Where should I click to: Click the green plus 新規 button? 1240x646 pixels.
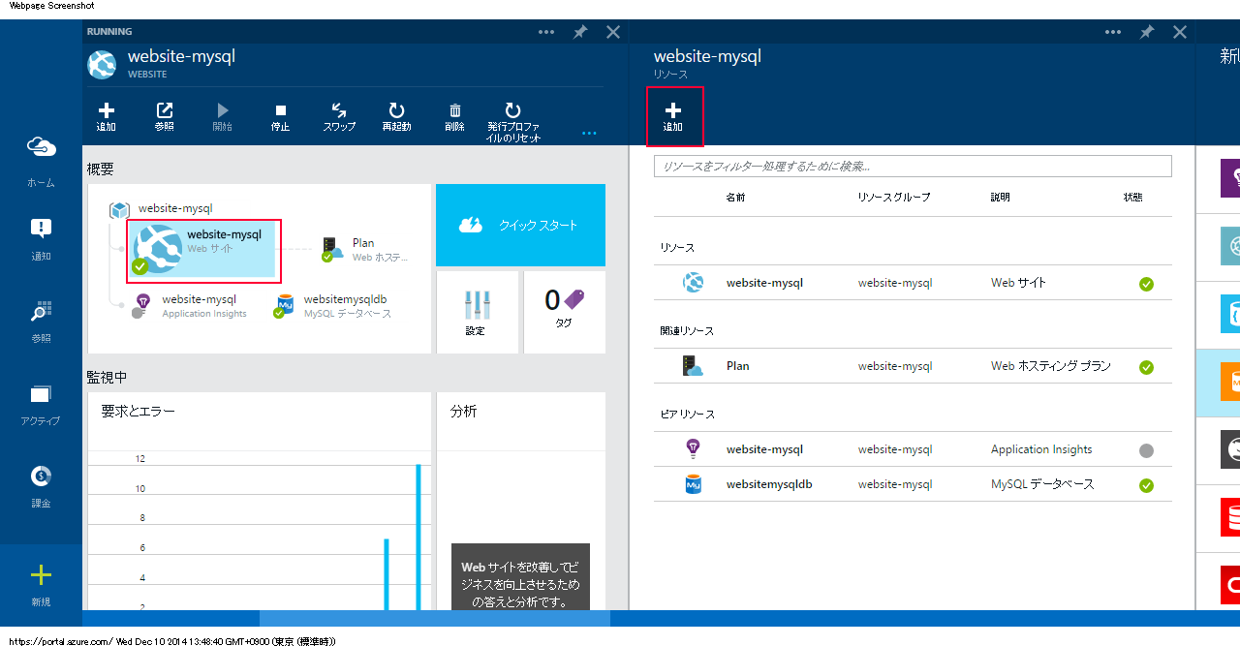tap(41, 585)
